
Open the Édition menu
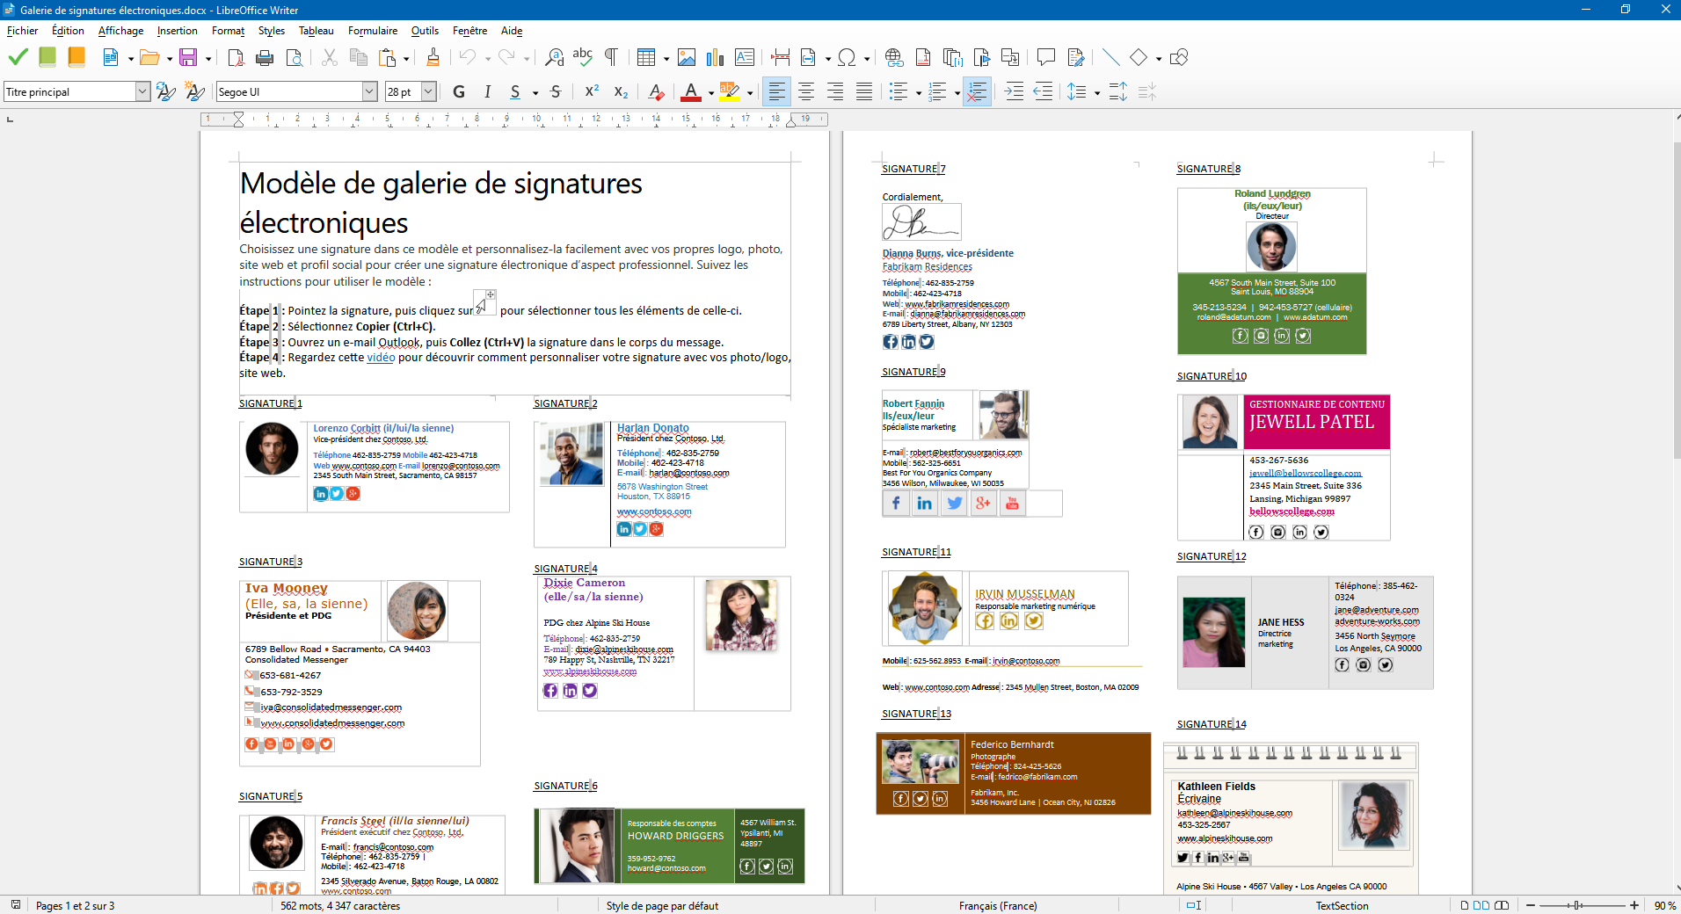pyautogui.click(x=68, y=31)
